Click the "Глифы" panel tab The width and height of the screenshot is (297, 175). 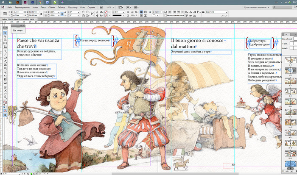[19, 31]
